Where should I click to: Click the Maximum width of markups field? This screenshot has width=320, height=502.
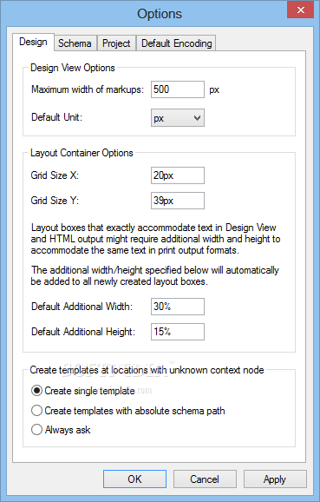click(x=178, y=89)
